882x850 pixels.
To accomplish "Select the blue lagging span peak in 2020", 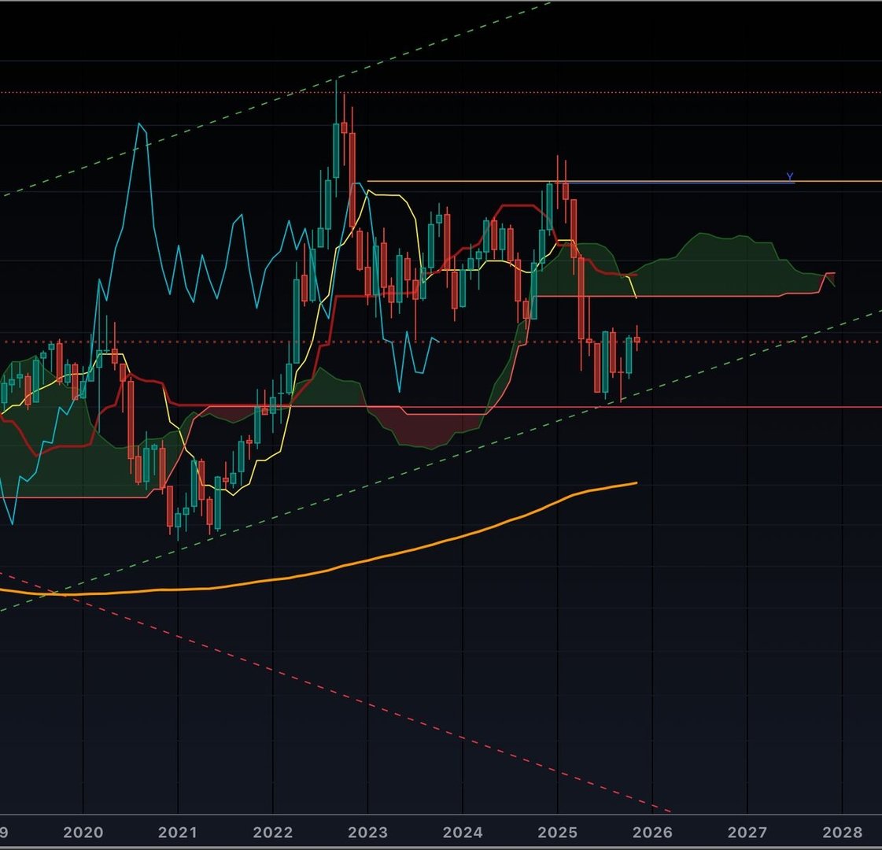I will (141, 126).
